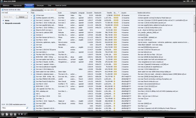Viewport: 196px width, 118px height.
Task: Sort by the Resolución column header
Action: pyautogui.click(x=98, y=13)
